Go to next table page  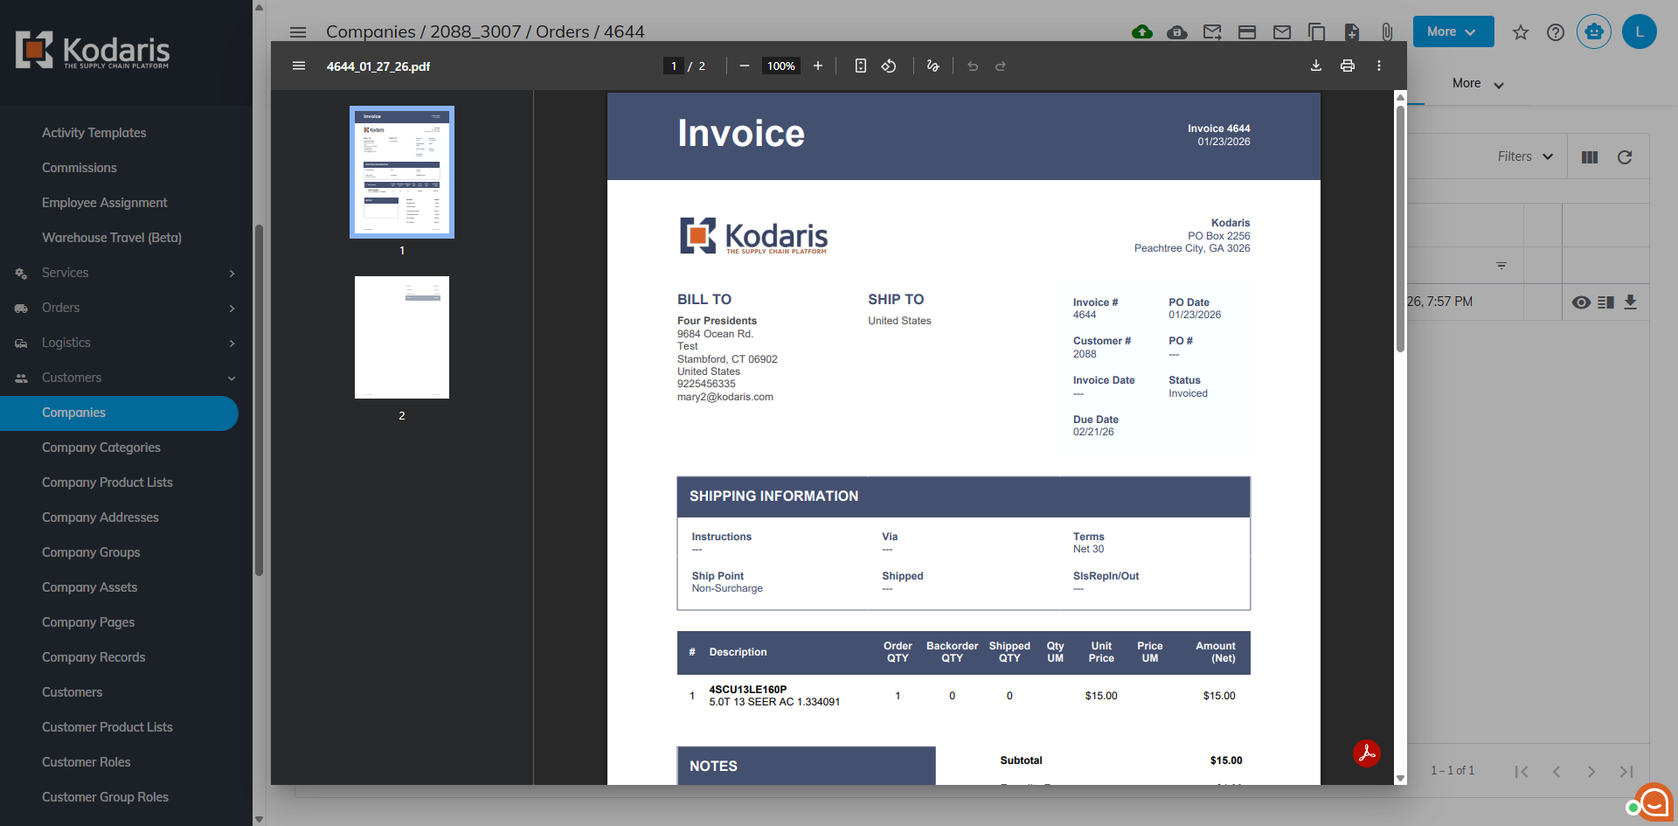point(1591,771)
